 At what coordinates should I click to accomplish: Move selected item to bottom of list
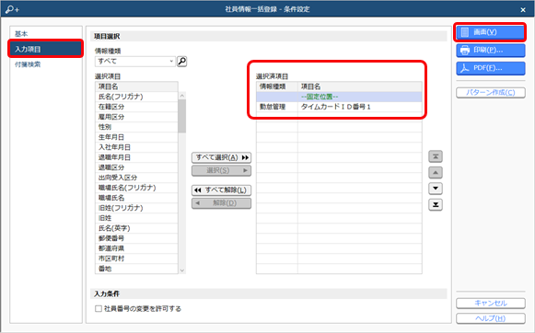436,204
